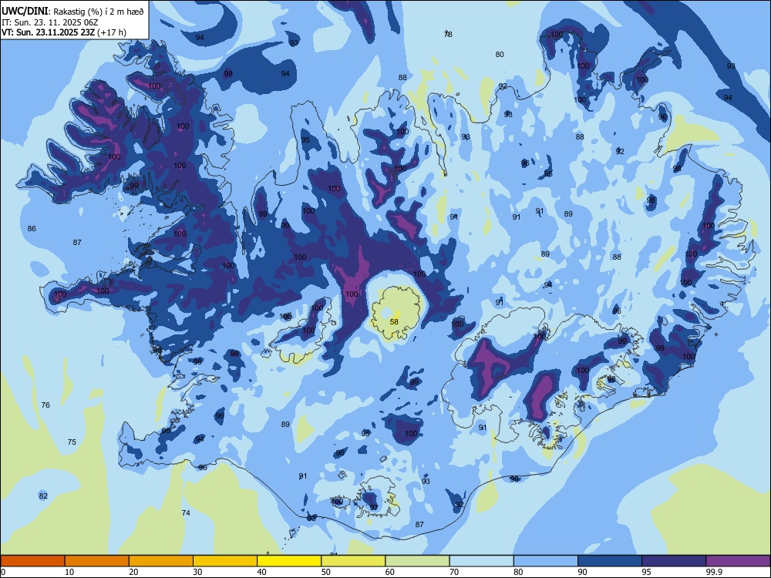Click the 50–60% pale yellow legend swatch
The image size is (771, 578).
(x=353, y=561)
